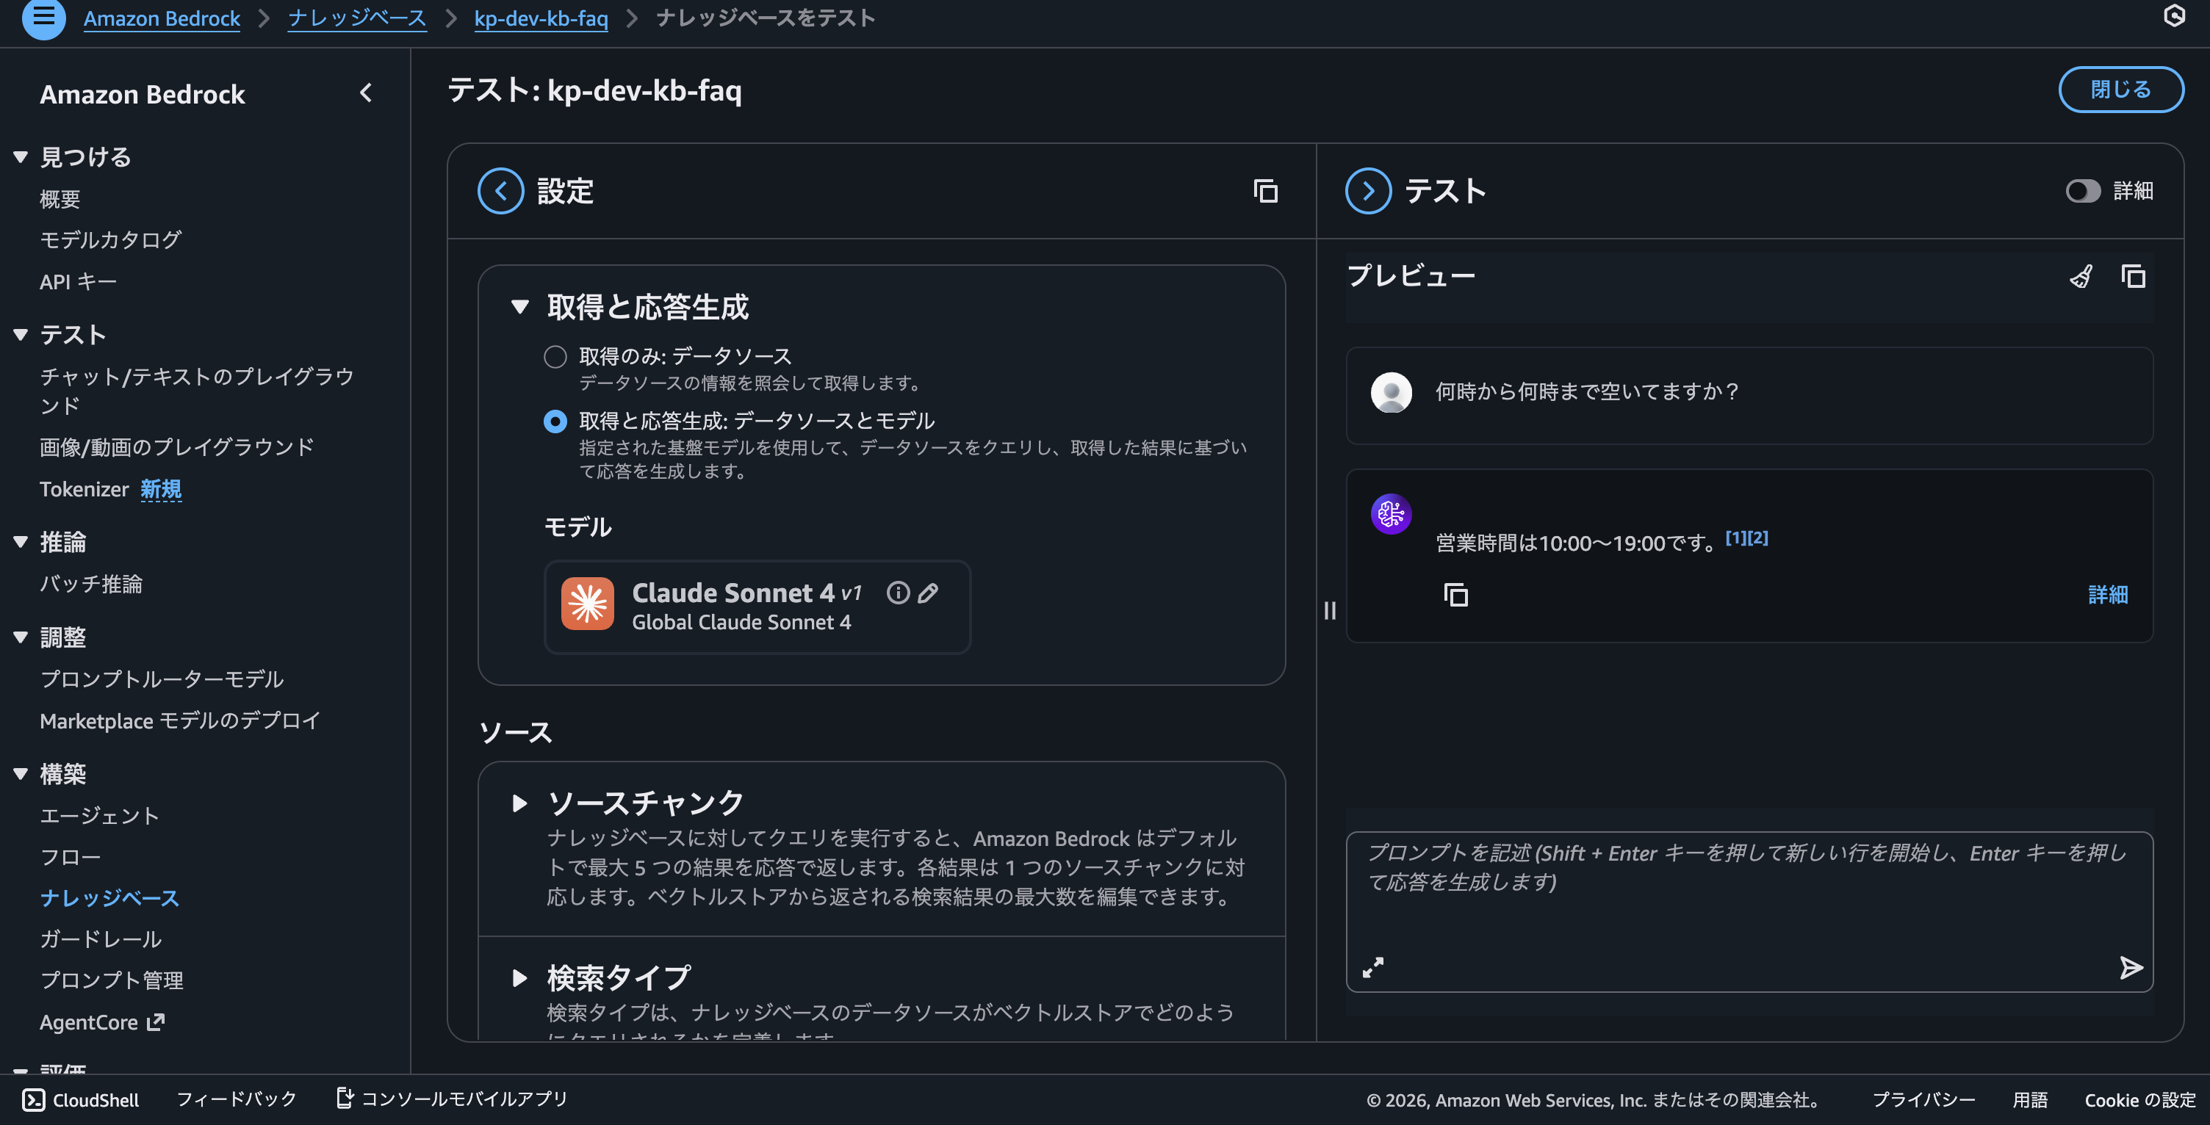Clear the preview chat with the broom icon

[2081, 276]
